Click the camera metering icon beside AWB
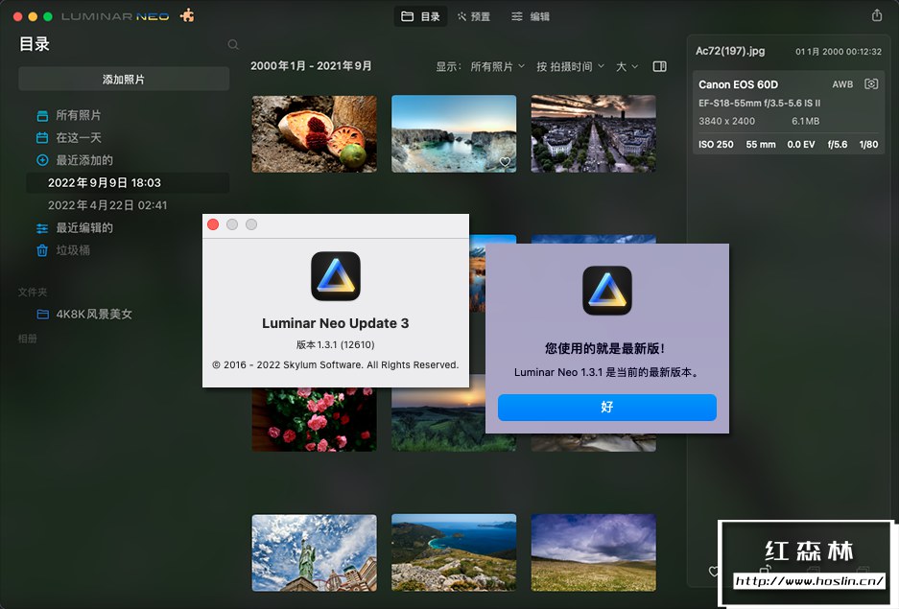 (871, 84)
